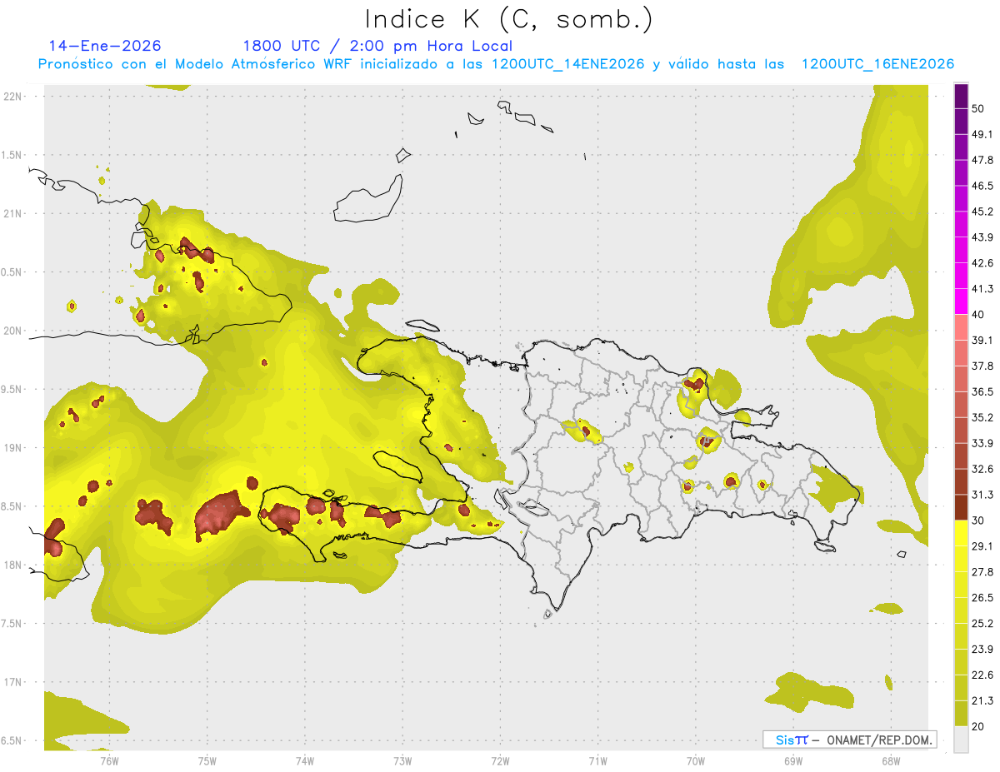Image resolution: width=1000 pixels, height=772 pixels.
Task: Click the color scale value 29.1
Action: (x=982, y=546)
